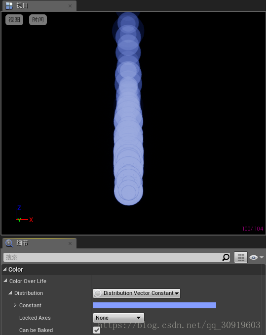Open the Distribution Vector Constant dropdown

pyautogui.click(x=137, y=293)
